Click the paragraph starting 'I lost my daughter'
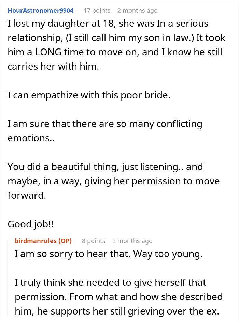Viewport: 239px width, 321px height. coord(116,45)
